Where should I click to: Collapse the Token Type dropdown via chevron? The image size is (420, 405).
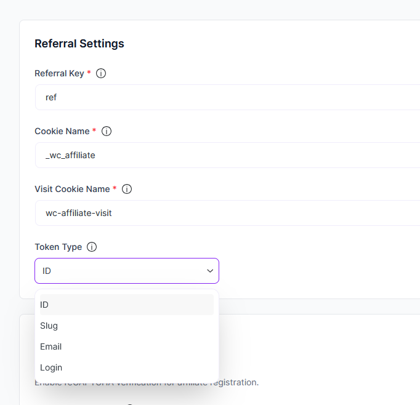click(210, 271)
